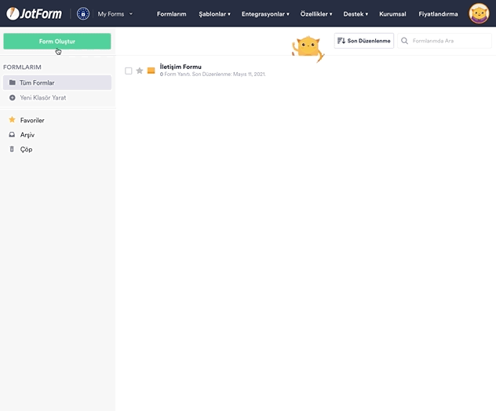Image resolution: width=496 pixels, height=411 pixels.
Task: Click the JotForm logo
Action: point(35,13)
